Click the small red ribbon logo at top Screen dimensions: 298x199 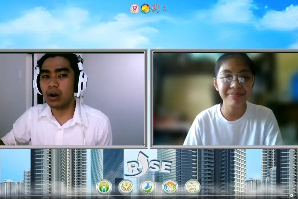(x=164, y=9)
